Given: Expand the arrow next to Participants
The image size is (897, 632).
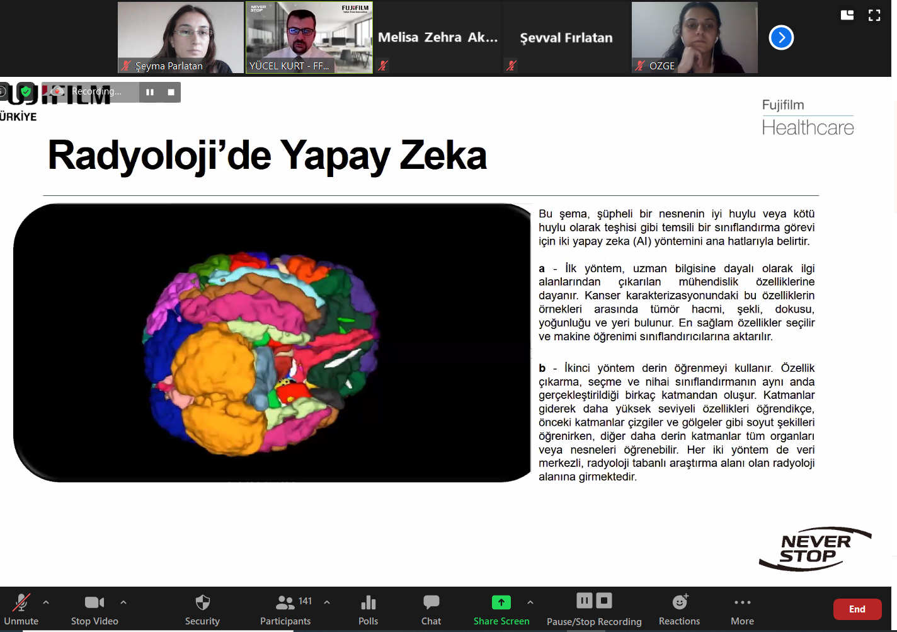Looking at the screenshot, I should pos(327,602).
